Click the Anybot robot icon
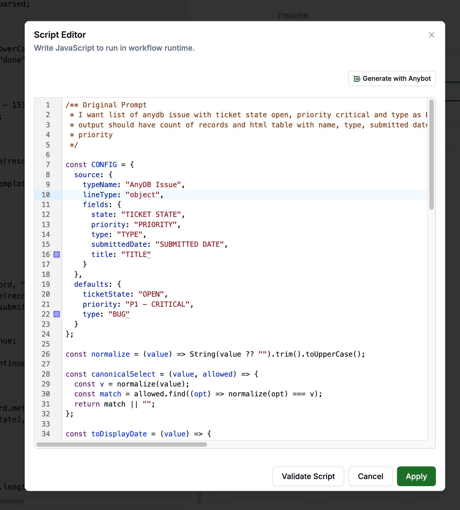The image size is (460, 510). click(x=357, y=79)
